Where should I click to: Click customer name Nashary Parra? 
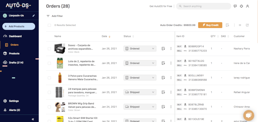pyautogui.click(x=242, y=49)
